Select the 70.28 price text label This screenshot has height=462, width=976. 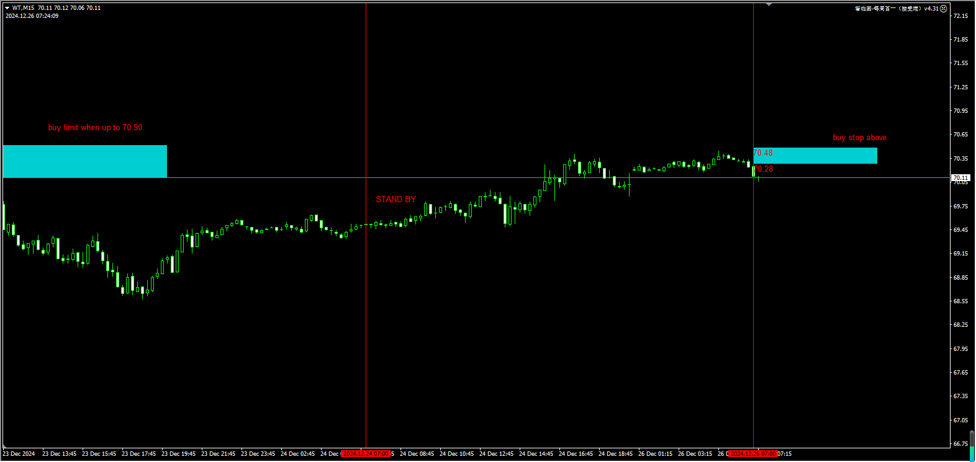coord(764,169)
